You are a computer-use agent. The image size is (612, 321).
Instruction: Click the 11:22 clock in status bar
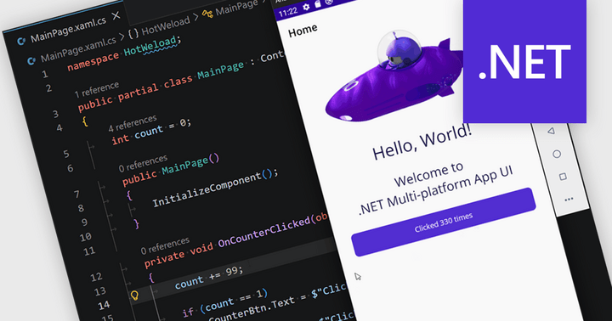point(288,12)
